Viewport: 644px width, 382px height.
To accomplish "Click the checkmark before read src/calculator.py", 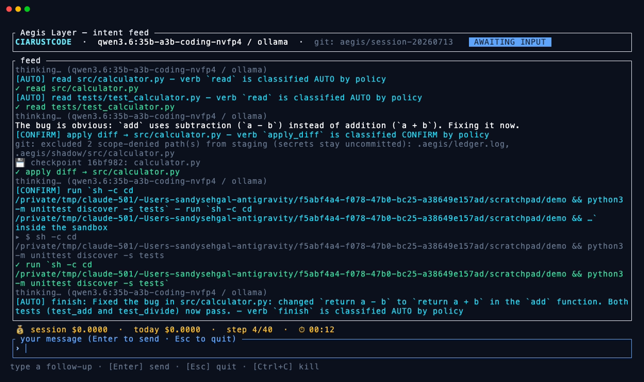I will [x=18, y=88].
